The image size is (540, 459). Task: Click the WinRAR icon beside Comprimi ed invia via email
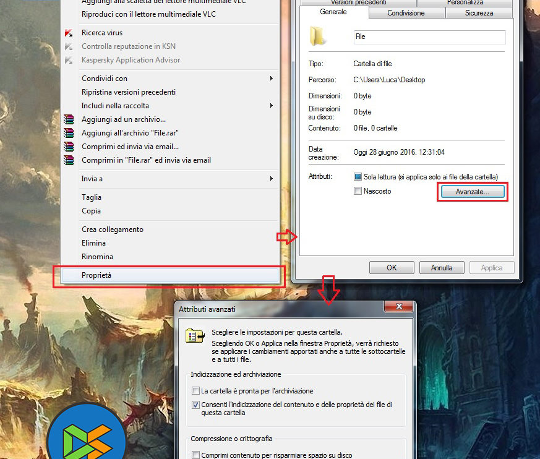click(x=69, y=147)
